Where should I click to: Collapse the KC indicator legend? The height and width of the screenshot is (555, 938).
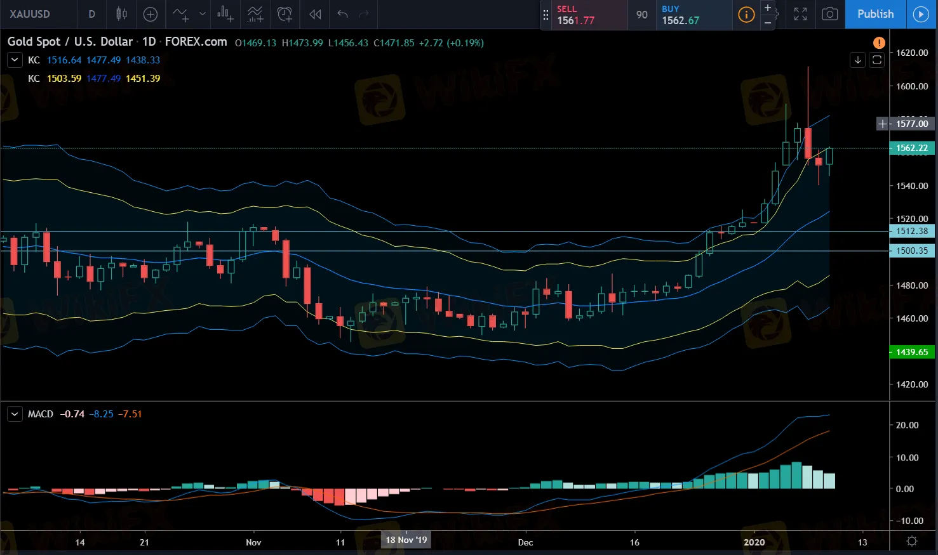tap(15, 60)
